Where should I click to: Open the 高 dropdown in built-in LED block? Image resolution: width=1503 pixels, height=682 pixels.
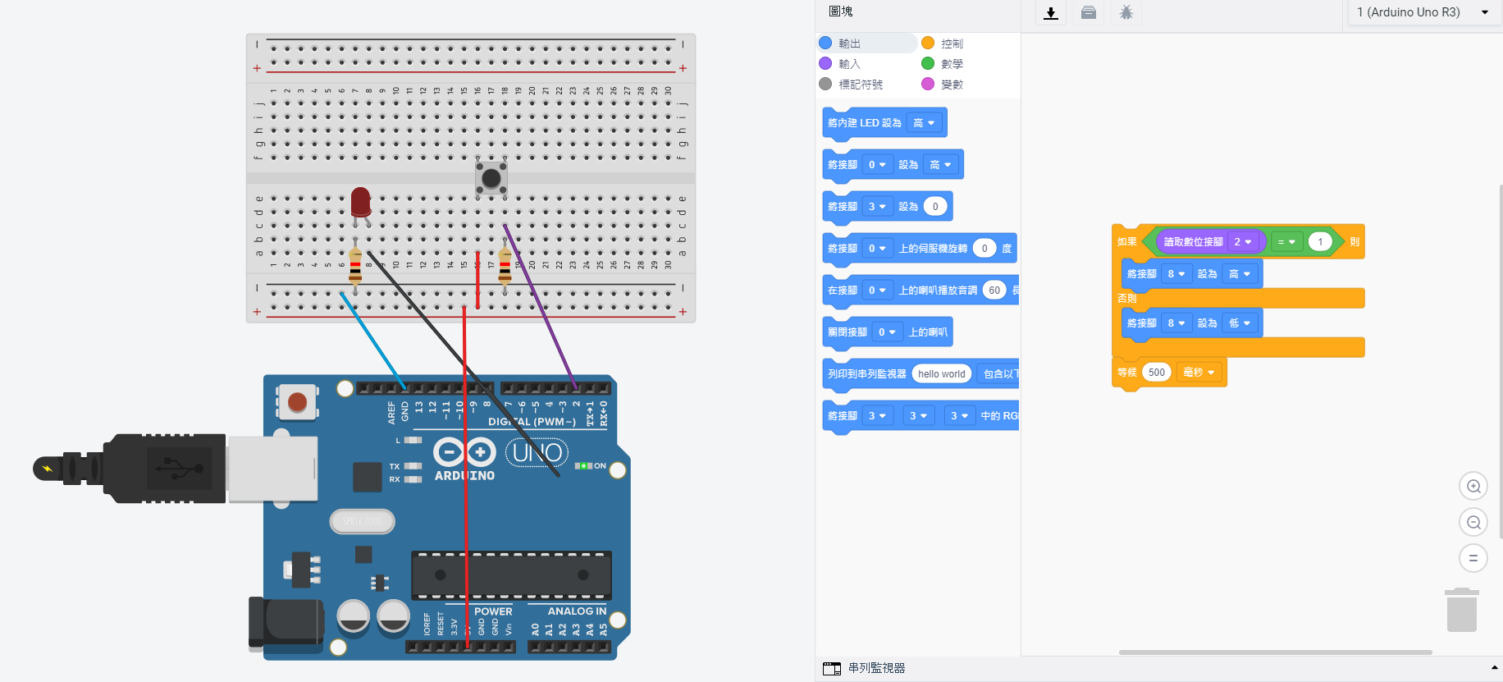(x=925, y=123)
